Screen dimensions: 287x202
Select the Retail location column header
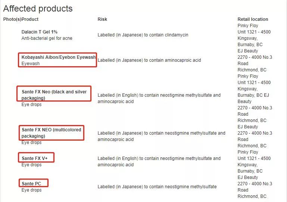[253, 19]
